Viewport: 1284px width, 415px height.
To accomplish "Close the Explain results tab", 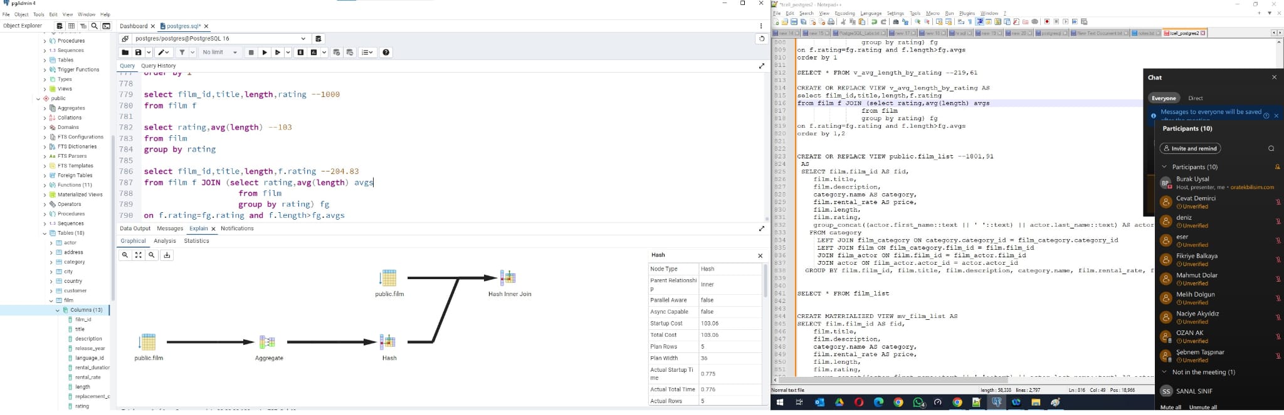I will click(x=213, y=229).
